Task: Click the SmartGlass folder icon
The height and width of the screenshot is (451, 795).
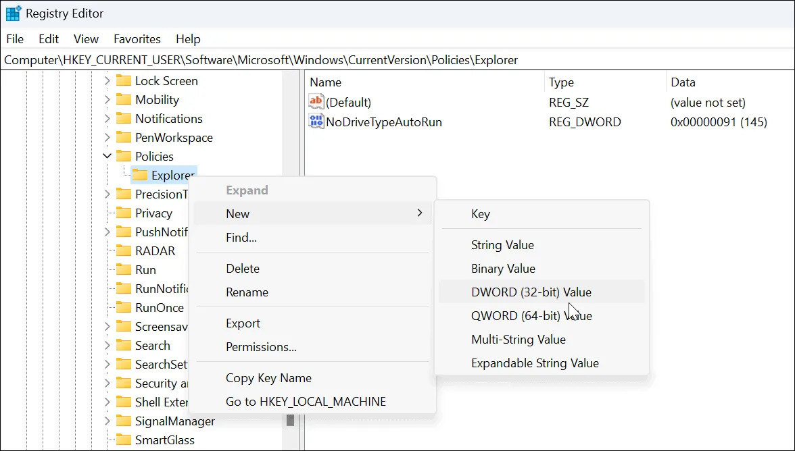Action: tap(124, 440)
